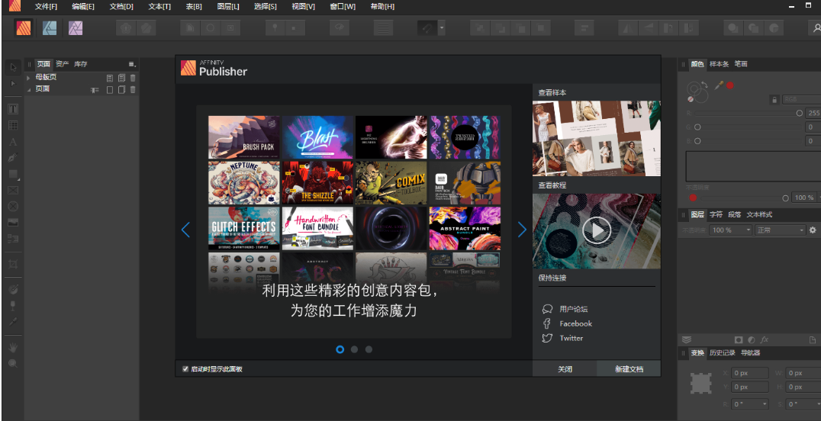Click the red slider handle R

(799, 113)
